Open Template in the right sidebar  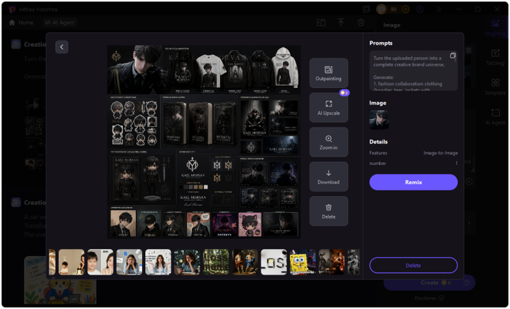pyautogui.click(x=495, y=87)
